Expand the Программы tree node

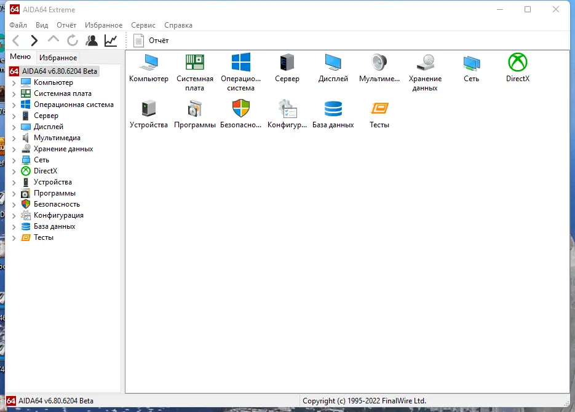point(14,194)
